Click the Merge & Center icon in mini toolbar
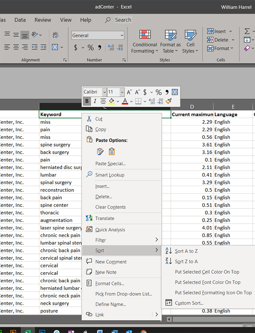 click(175, 92)
